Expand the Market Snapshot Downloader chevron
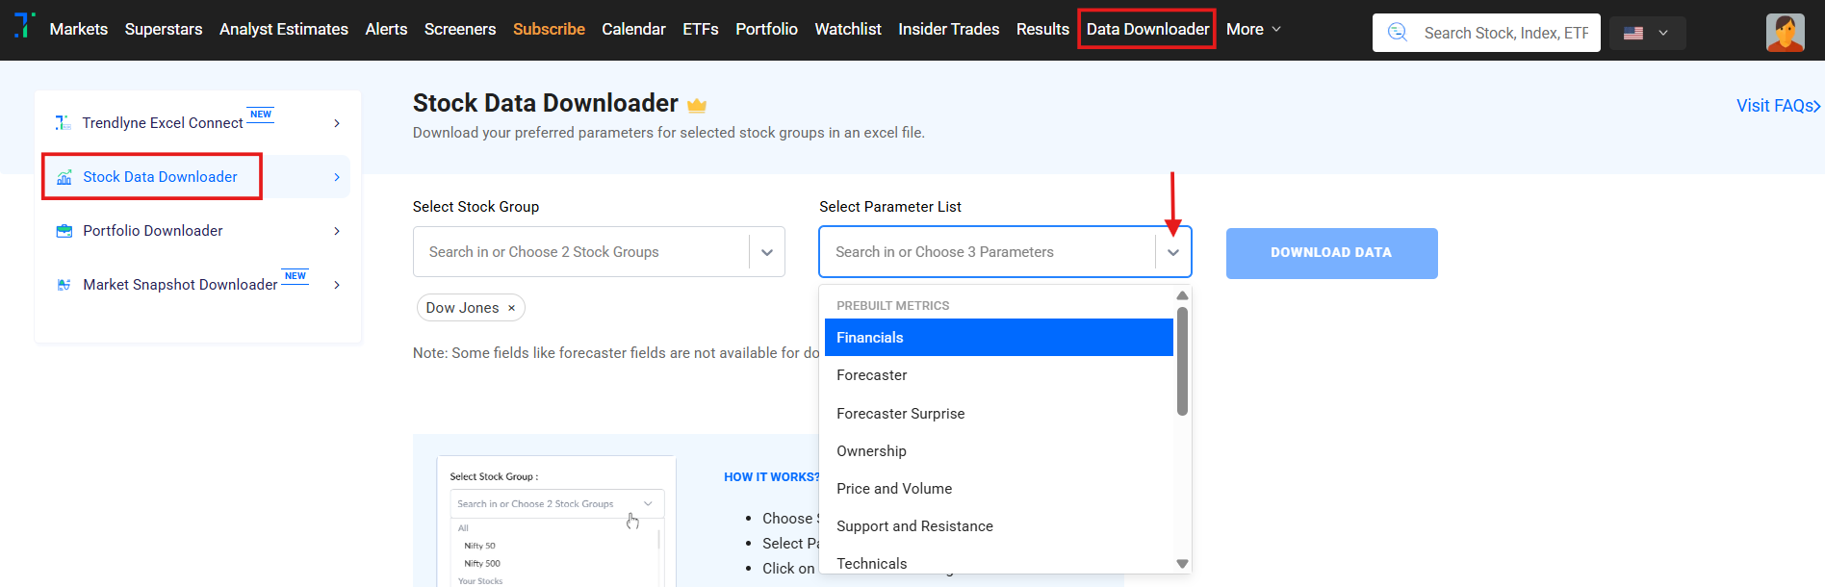Image resolution: width=1825 pixels, height=587 pixels. pos(337,285)
